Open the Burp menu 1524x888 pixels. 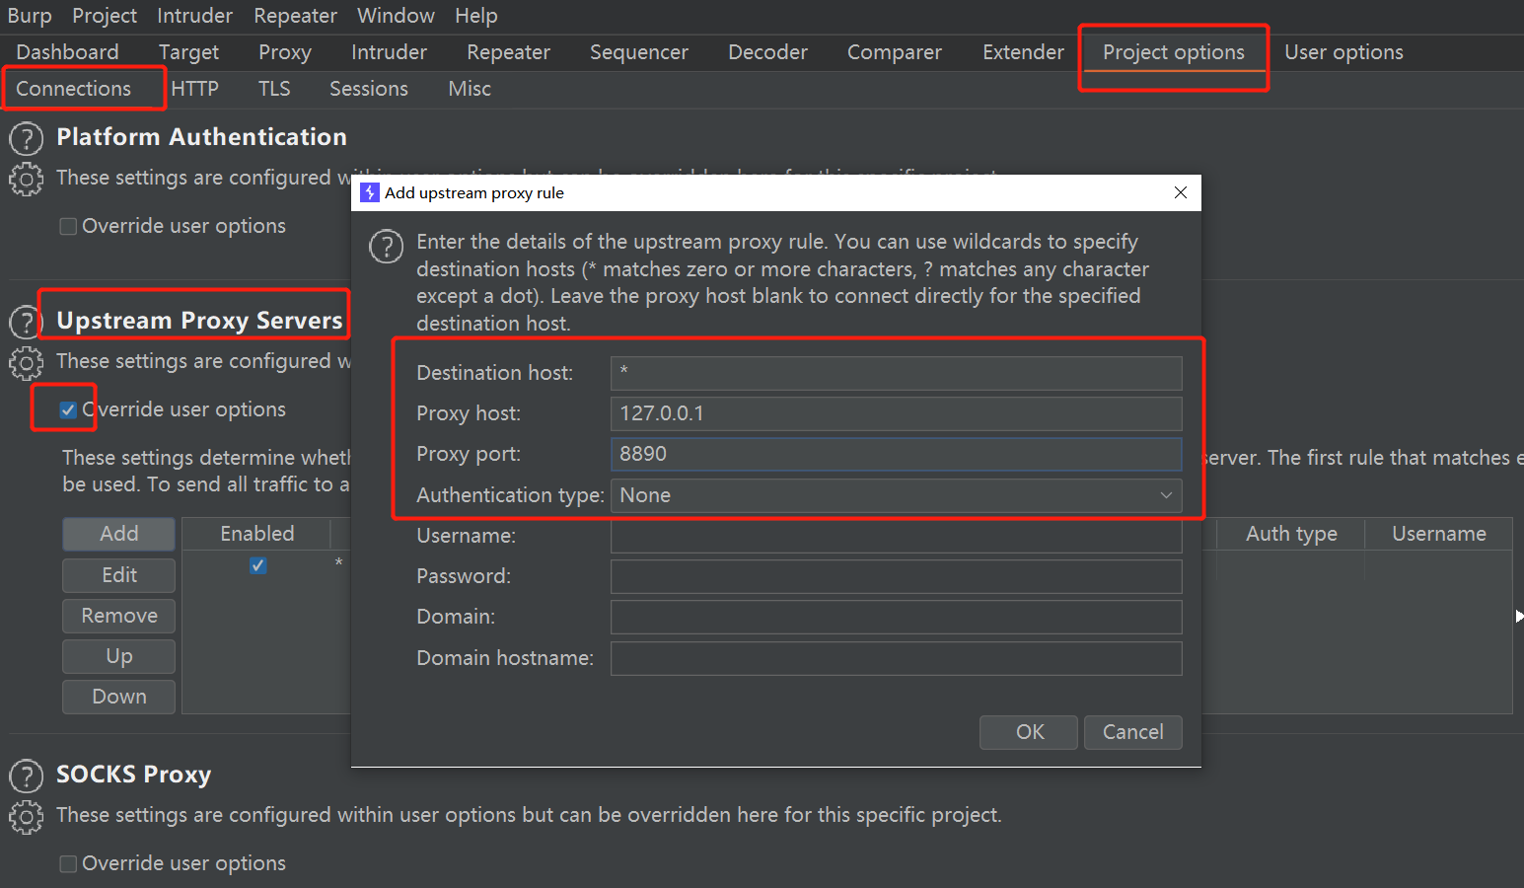click(30, 16)
